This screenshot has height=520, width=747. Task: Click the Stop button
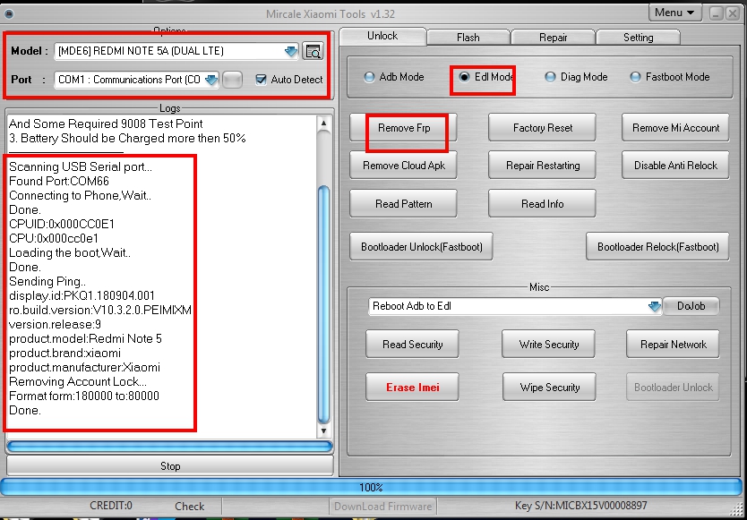[x=170, y=465]
